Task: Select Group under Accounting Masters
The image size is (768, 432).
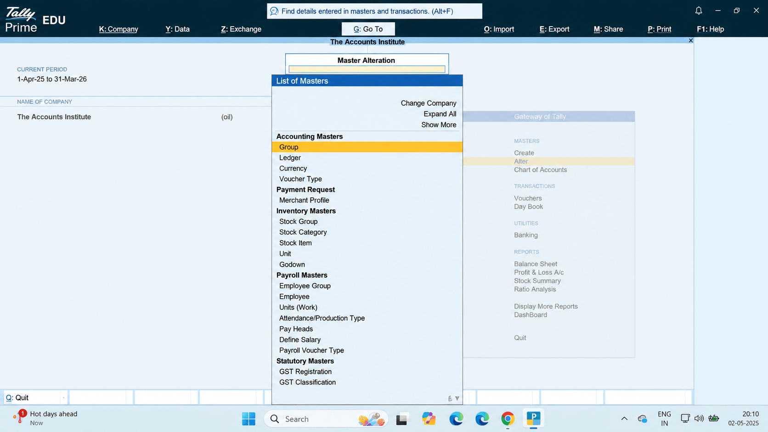Action: click(367, 147)
